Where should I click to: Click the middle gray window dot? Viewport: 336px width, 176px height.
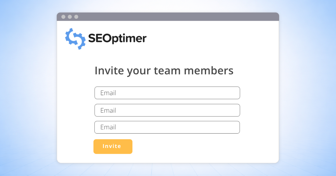pyautogui.click(x=70, y=17)
